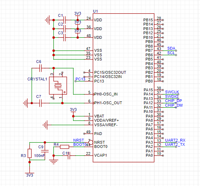Select capacitor C11 near VCAP1

point(69,156)
